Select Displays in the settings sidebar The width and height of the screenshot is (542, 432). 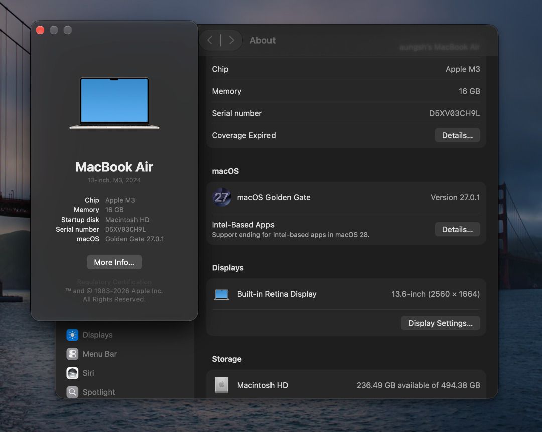(x=98, y=335)
